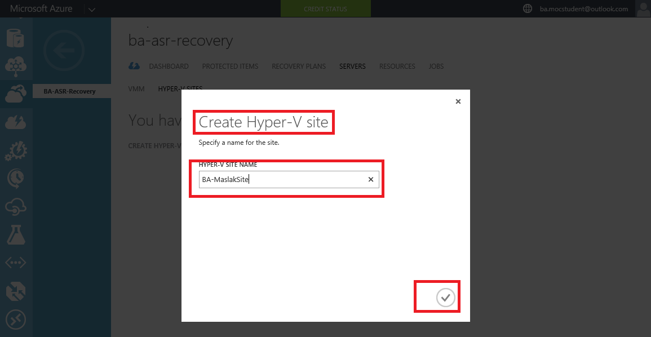Screen dimensions: 651x337
Task: Click Microsoft Azure logo text
Action: click(42, 8)
